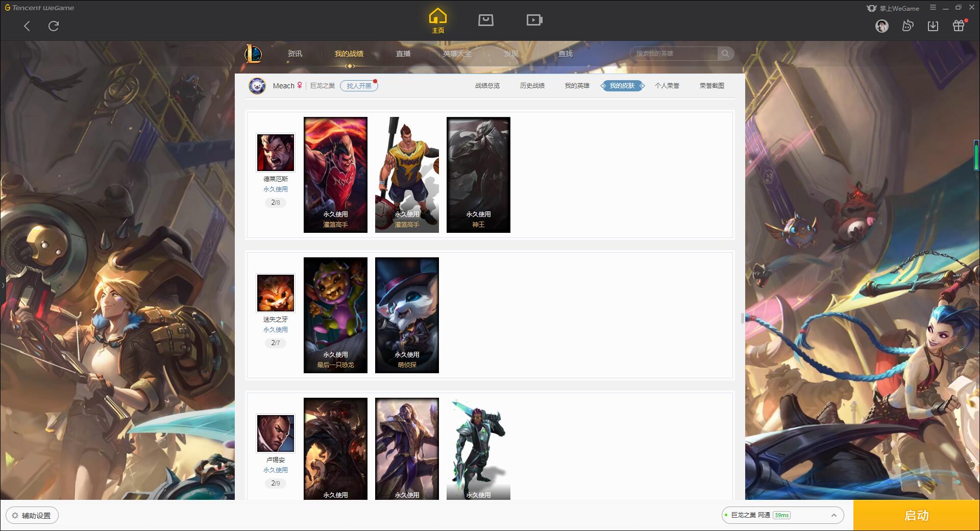Open the 掌上WeGame mobile app link
The image size is (980, 531).
tap(893, 8)
